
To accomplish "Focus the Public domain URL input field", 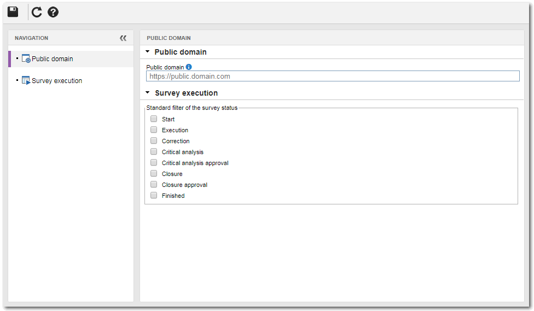I will [333, 76].
